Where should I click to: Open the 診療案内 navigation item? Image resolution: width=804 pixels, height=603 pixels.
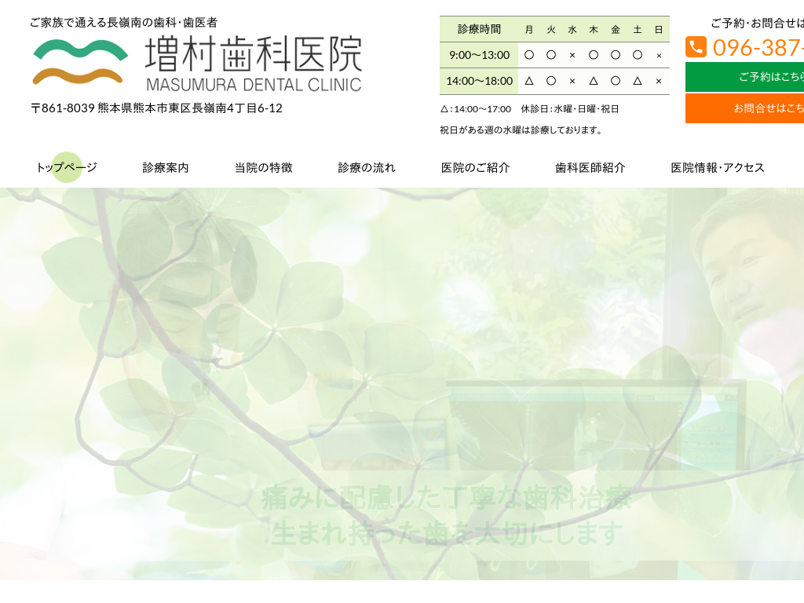coord(166,167)
